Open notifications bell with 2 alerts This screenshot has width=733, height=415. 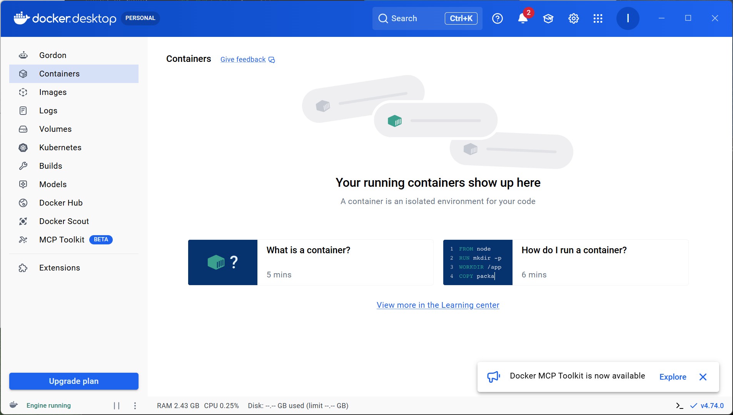tap(523, 18)
